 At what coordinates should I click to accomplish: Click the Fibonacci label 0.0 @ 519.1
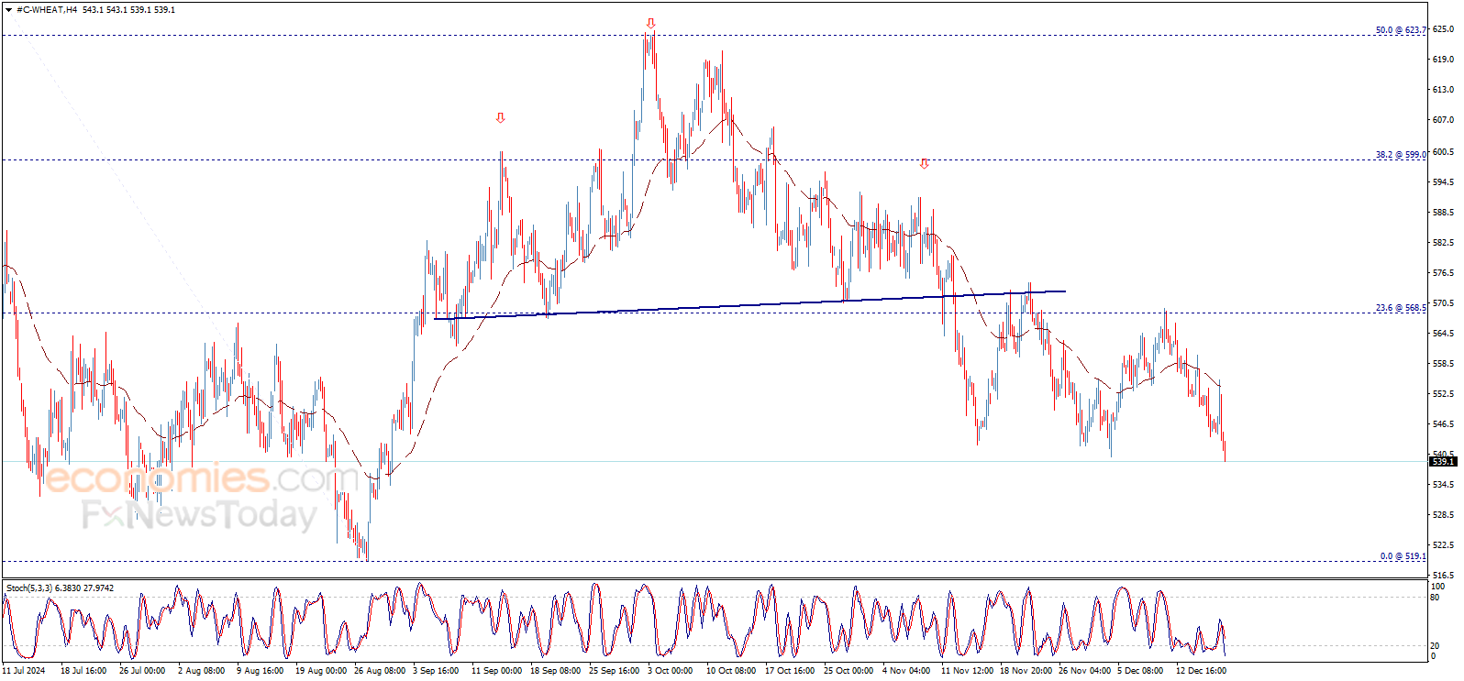click(1403, 556)
